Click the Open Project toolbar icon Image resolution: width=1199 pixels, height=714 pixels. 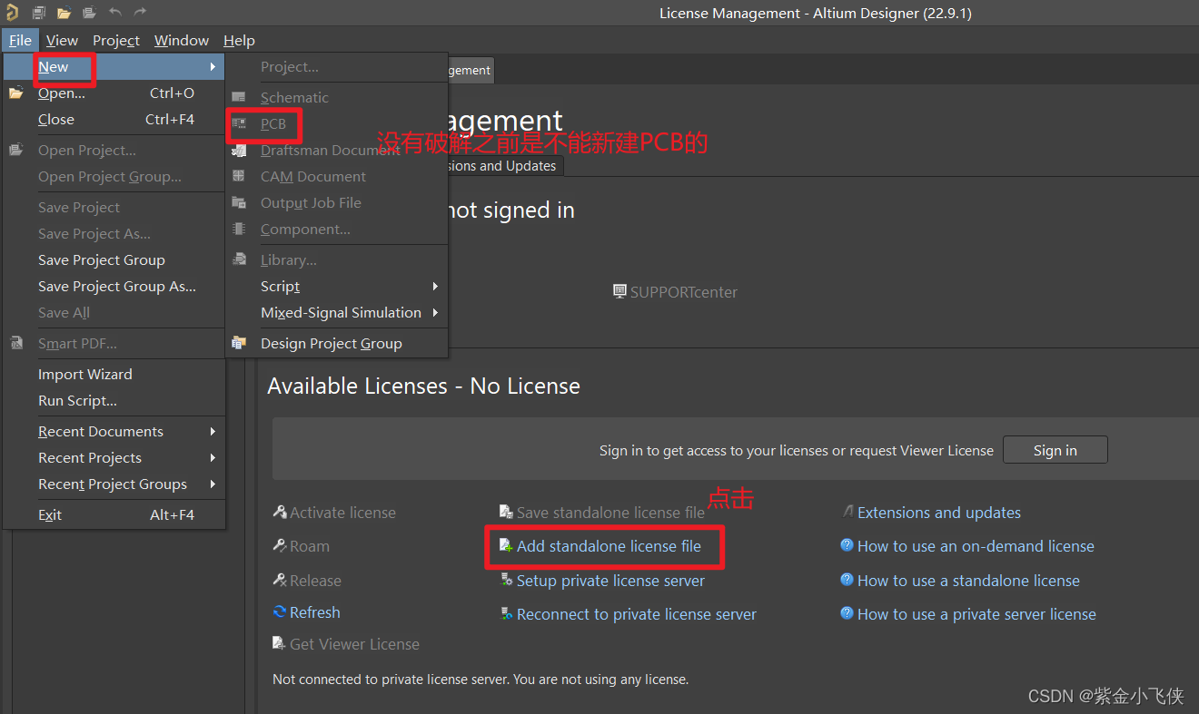(89, 13)
